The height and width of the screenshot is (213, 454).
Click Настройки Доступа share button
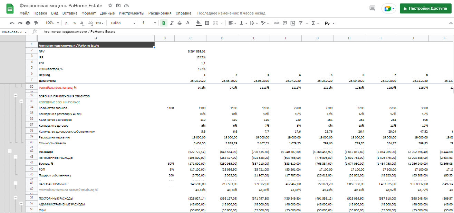tap(425, 9)
